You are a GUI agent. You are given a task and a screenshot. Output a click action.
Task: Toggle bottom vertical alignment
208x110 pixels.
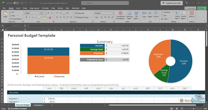coord(64,13)
